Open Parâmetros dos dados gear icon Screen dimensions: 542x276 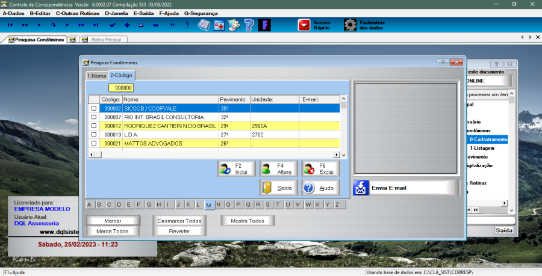tap(350, 25)
